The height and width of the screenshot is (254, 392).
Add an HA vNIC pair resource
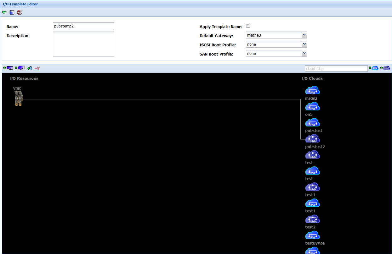[x=20, y=68]
